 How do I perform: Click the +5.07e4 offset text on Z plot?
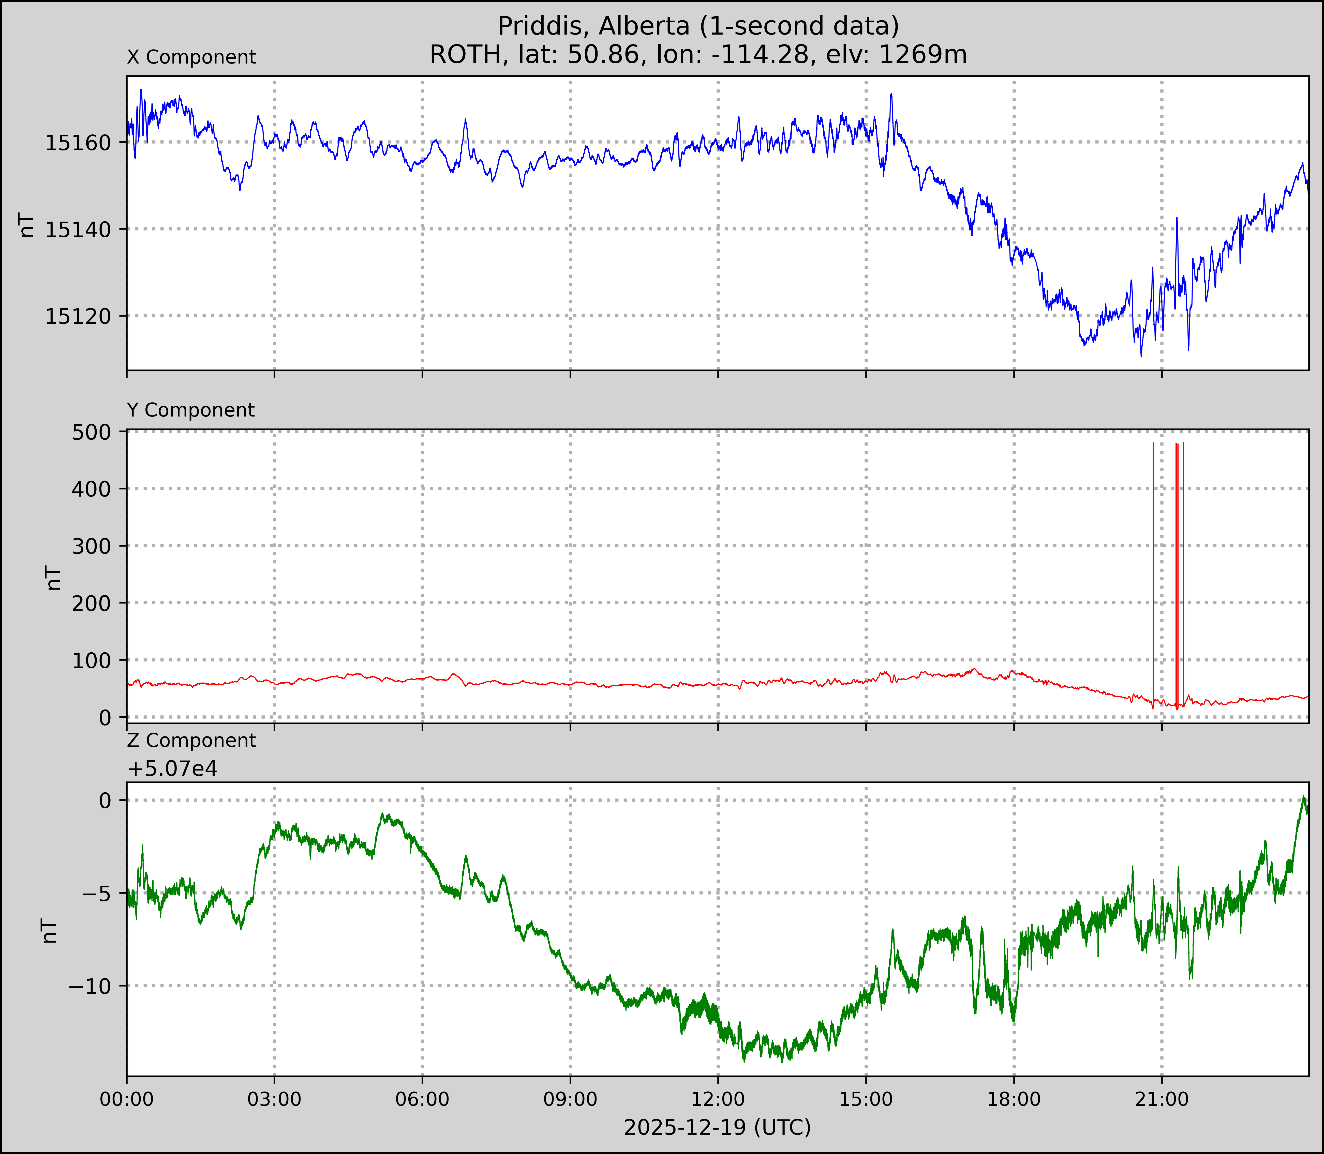pos(172,770)
